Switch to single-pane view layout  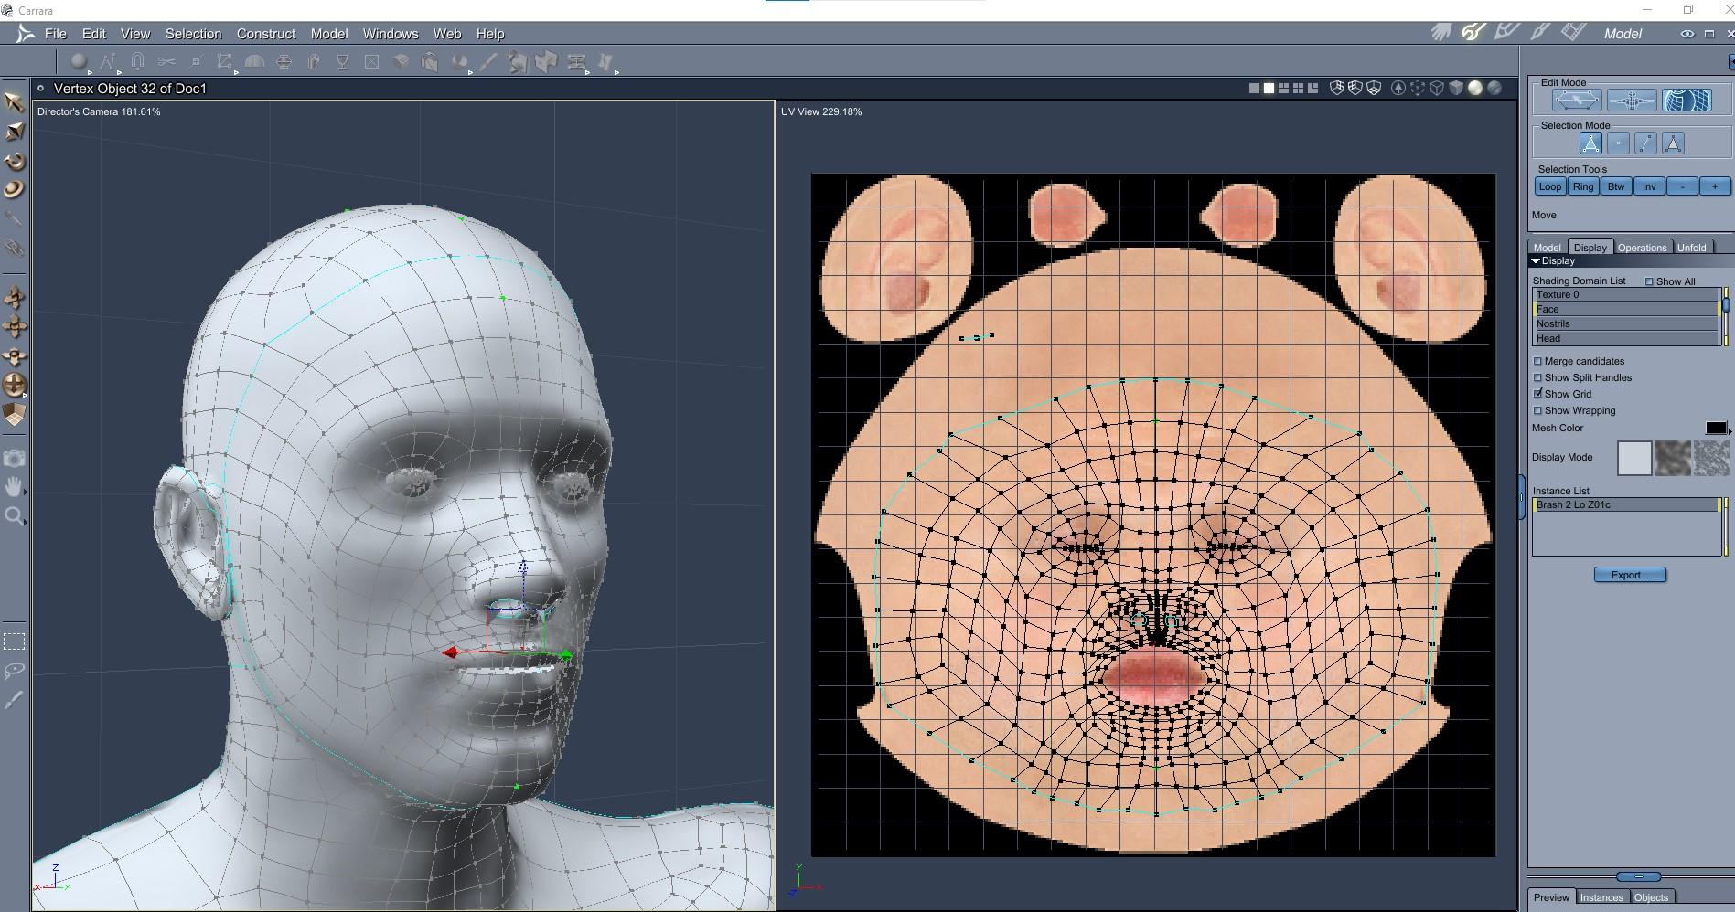coord(1254,89)
